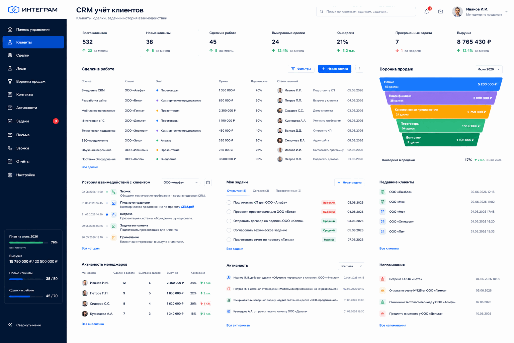Collapse the sidebar via Свернуть меню
This screenshot has width=514, height=343.
25,325
